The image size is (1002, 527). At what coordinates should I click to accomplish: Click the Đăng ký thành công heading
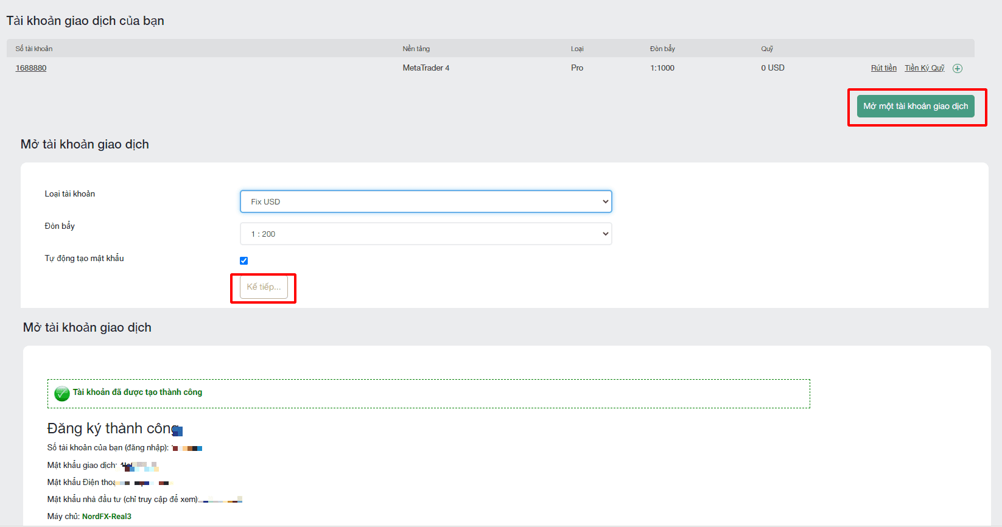(x=113, y=428)
